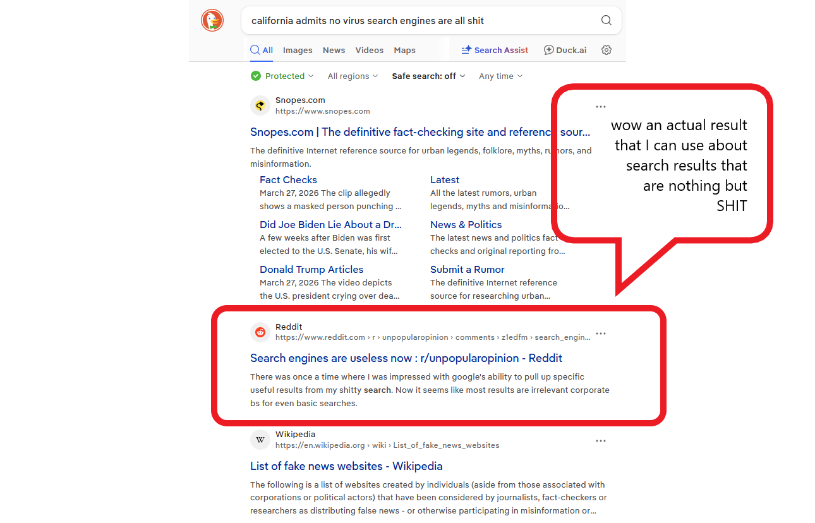Expand the Protected privacy dropdown
This screenshot has width=815, height=523.
(x=282, y=76)
